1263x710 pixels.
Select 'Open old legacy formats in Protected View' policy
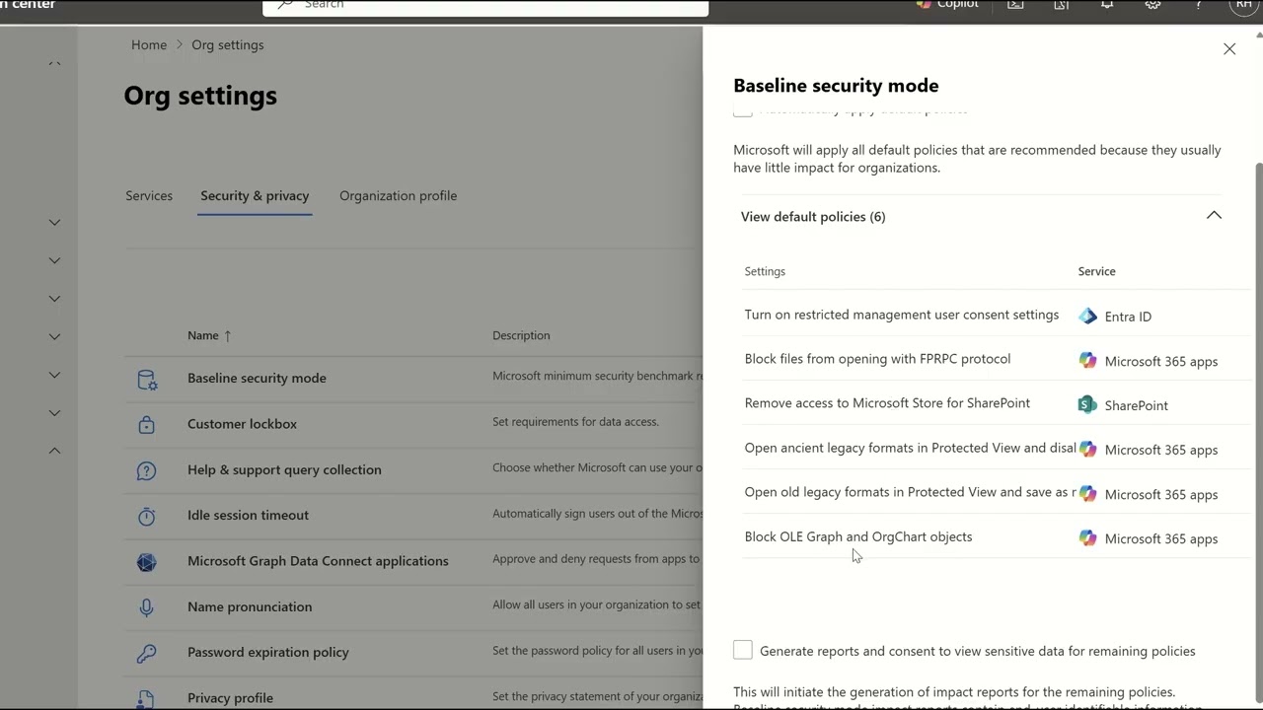910,492
